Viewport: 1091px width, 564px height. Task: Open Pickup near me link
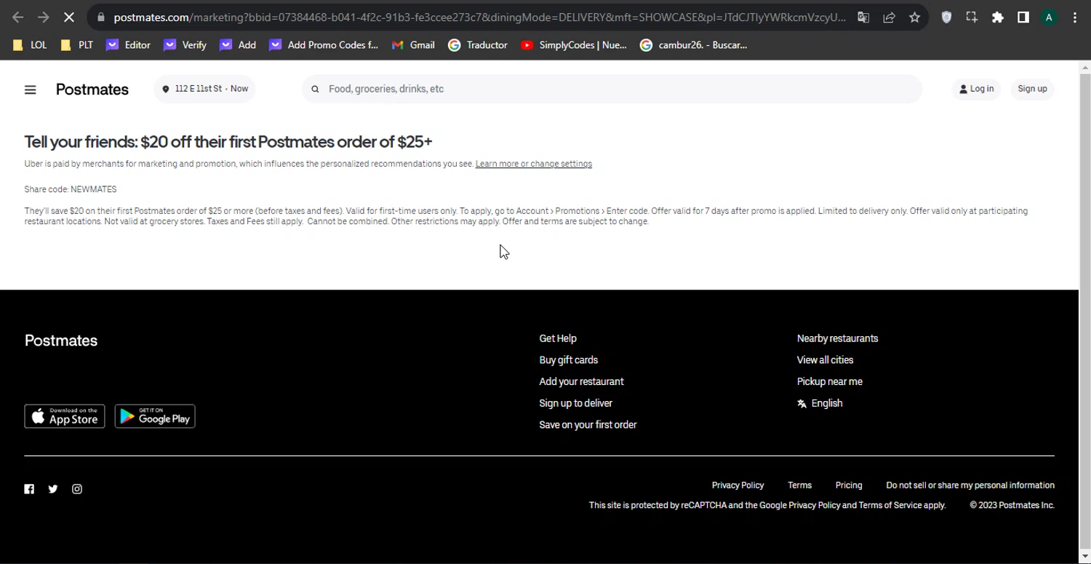(829, 381)
